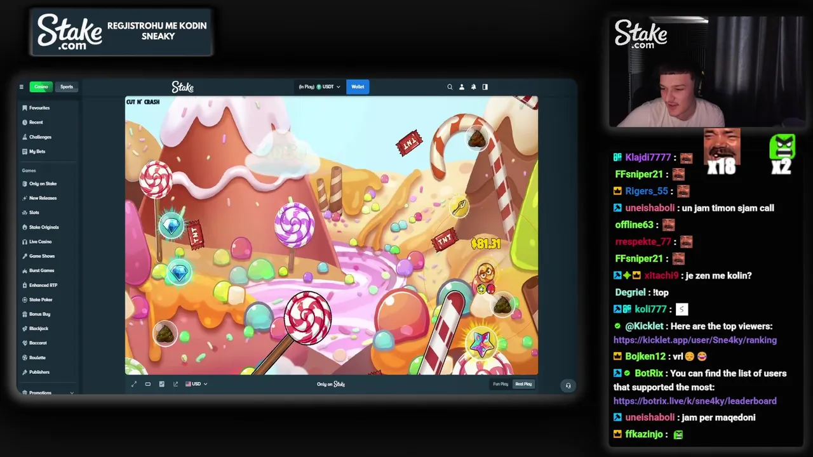Click the $81.31 win amount in game
813x457 pixels.
point(486,244)
